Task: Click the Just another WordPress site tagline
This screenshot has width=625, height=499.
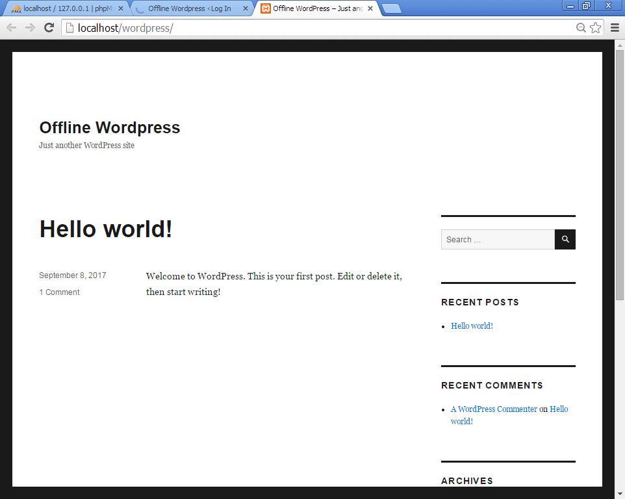Action: 86,146
